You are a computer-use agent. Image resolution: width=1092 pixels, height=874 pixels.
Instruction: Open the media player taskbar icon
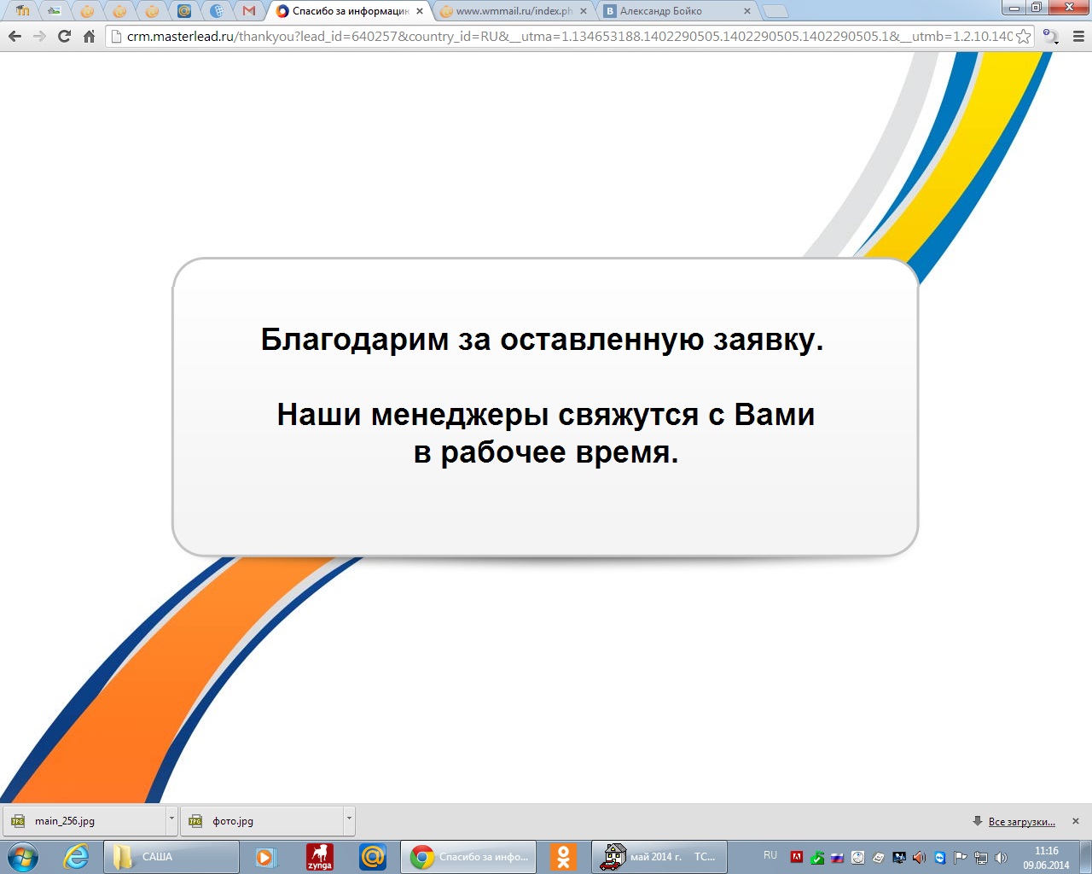pos(265,857)
